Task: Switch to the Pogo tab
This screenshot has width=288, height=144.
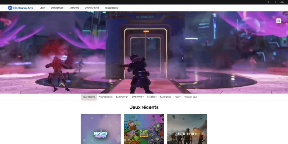Action: click(x=177, y=97)
